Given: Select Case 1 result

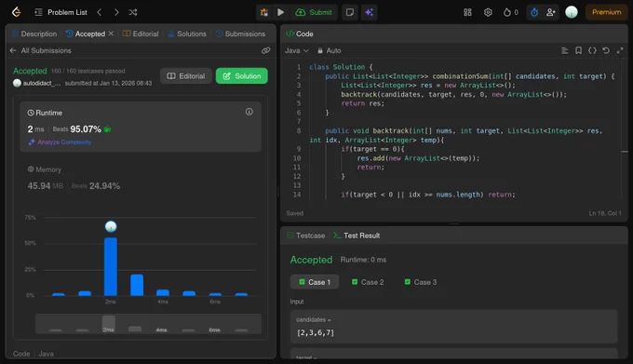Looking at the screenshot, I should [315, 282].
